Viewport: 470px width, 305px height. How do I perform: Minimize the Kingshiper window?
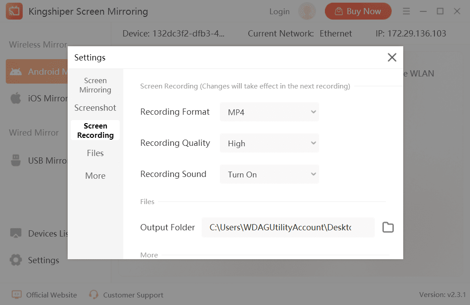(423, 12)
